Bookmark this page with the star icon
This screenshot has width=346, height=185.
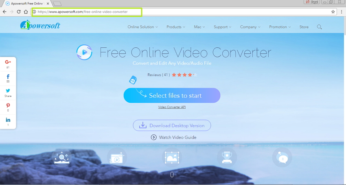pyautogui.click(x=333, y=12)
